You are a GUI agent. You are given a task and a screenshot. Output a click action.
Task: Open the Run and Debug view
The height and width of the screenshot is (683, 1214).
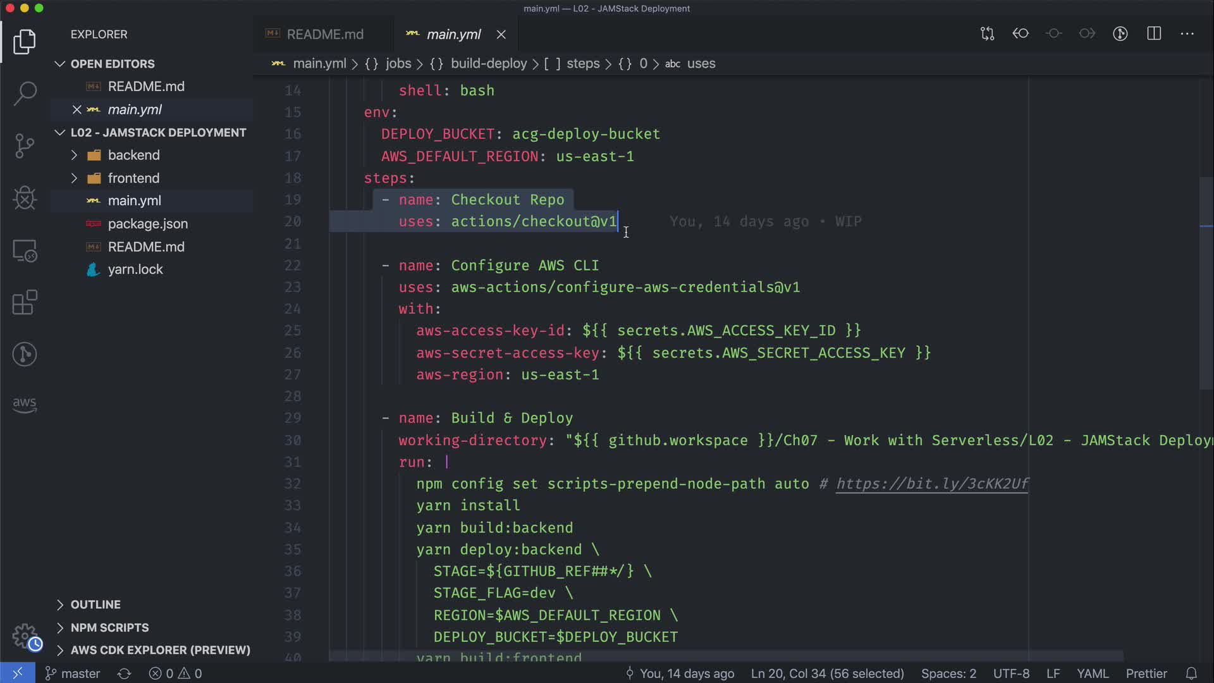[25, 198]
